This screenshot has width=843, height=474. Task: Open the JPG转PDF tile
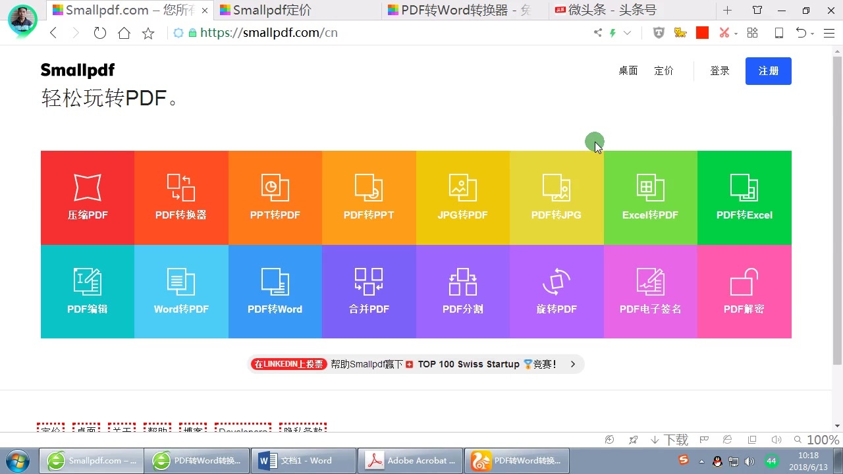coord(463,197)
